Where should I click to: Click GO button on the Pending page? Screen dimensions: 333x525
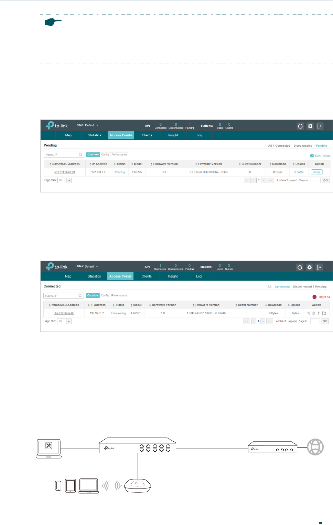(325, 180)
